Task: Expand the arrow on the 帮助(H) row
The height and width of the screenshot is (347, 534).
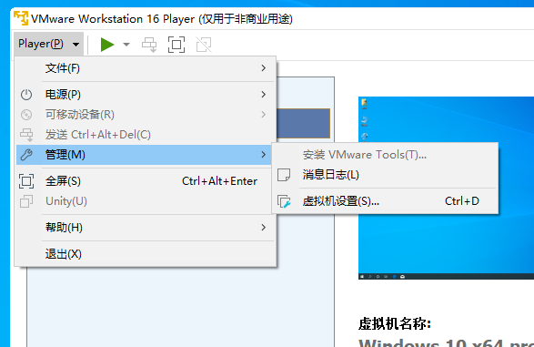Action: pos(263,228)
